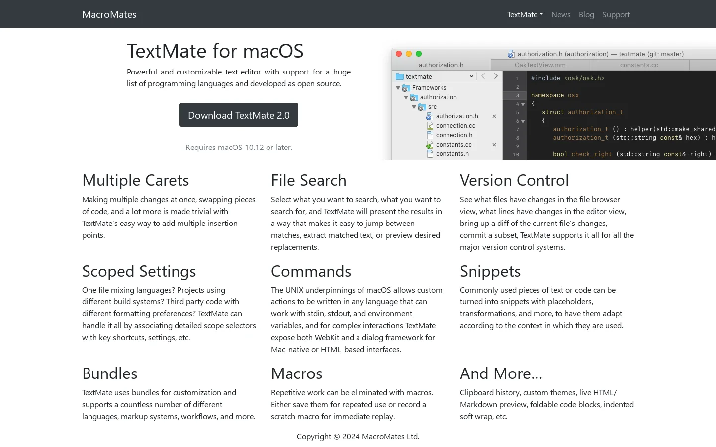Click the connection.cc file icon
716x447 pixels.
tap(430, 126)
